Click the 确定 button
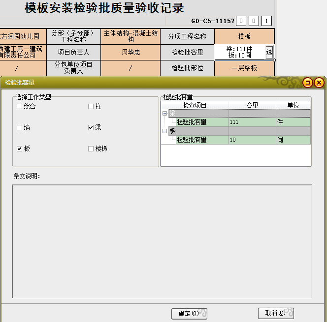 point(189,313)
